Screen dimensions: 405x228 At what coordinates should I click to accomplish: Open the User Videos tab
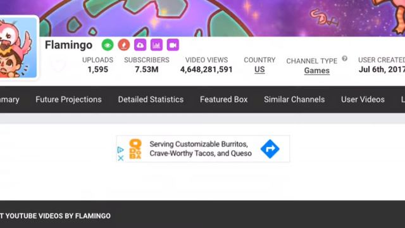point(363,99)
